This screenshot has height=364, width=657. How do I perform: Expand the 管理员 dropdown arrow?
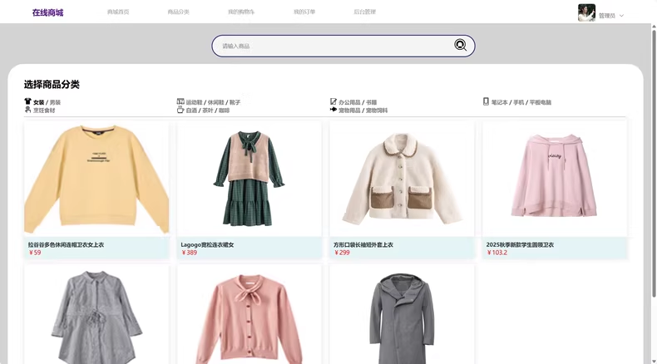tap(621, 16)
